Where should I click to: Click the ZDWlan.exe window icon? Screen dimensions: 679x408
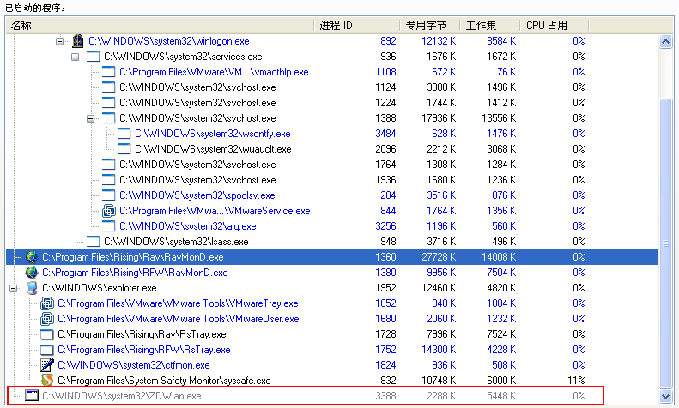[x=31, y=395]
